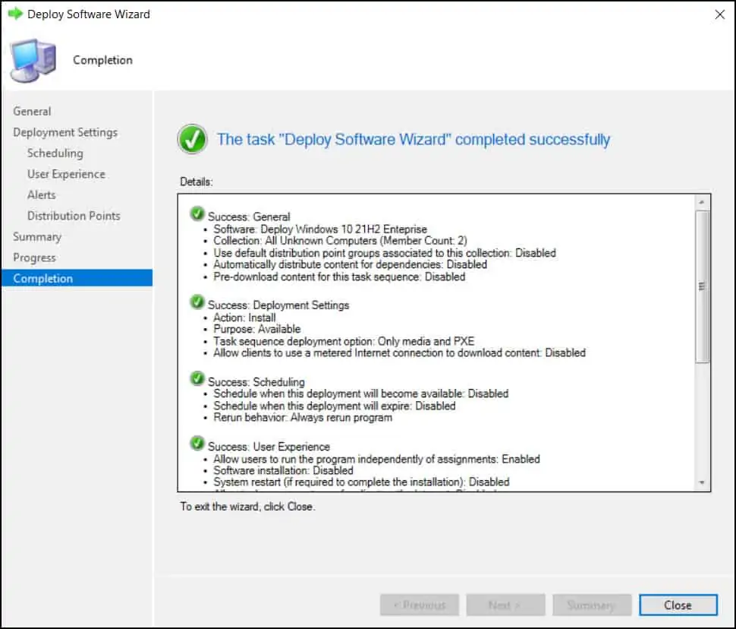The width and height of the screenshot is (736, 629).
Task: Click 'Schedule when this deployment will expire' line
Action: click(x=334, y=406)
